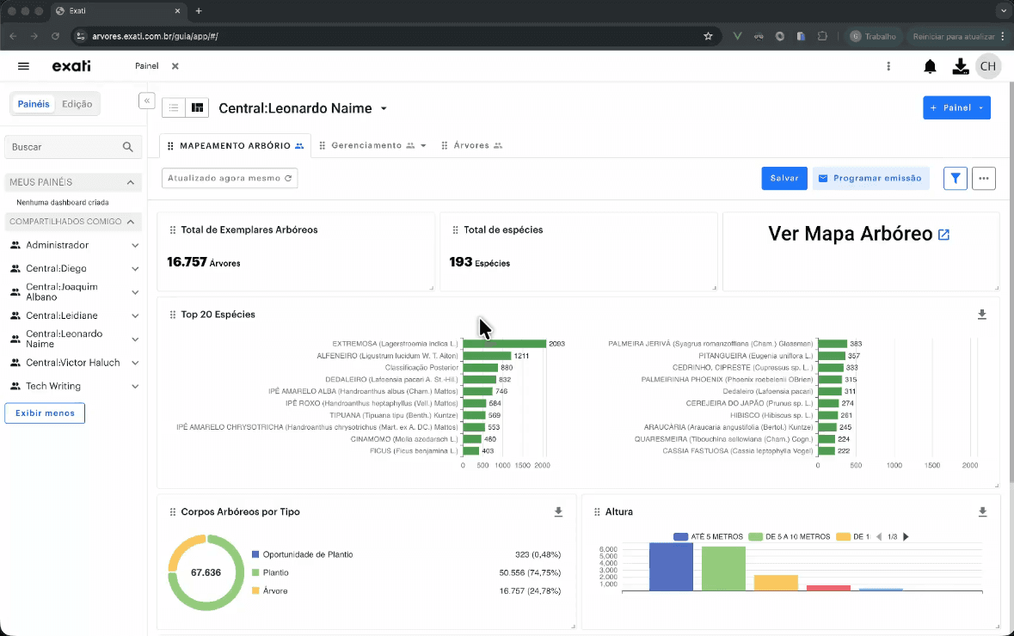1014x636 pixels.
Task: Open the more options ellipsis button
Action: pos(984,179)
